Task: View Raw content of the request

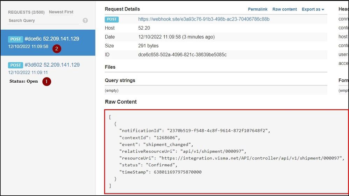Action: (x=285, y=9)
